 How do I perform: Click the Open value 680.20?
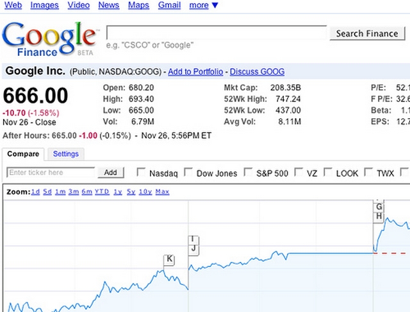[141, 87]
